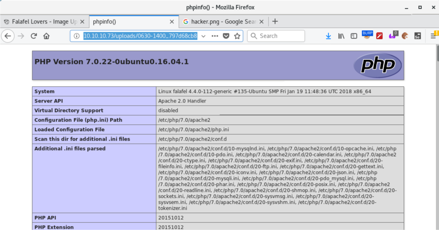
Task: Close the phpinfo() tab
Action: pos(172,22)
